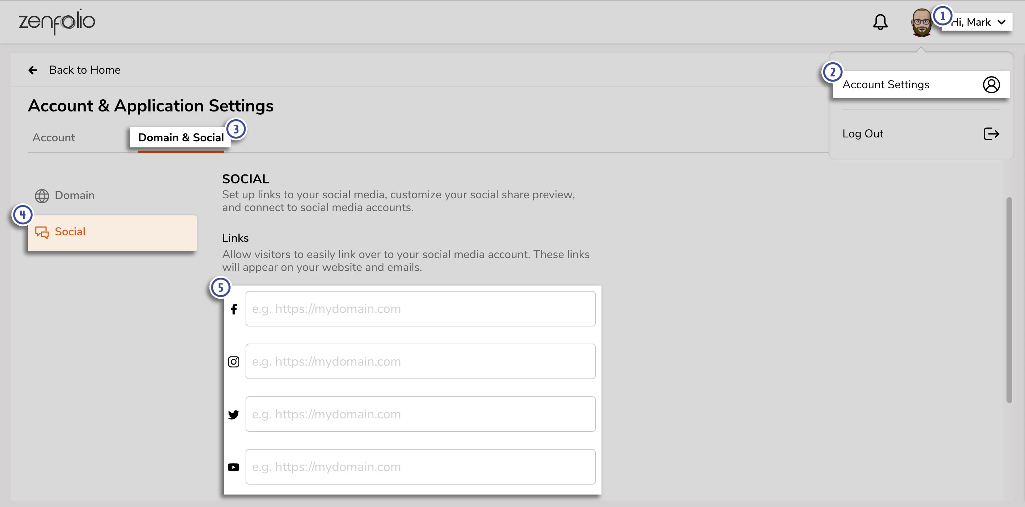Click the SOCIAL section heading
1025x507 pixels.
[x=246, y=179]
